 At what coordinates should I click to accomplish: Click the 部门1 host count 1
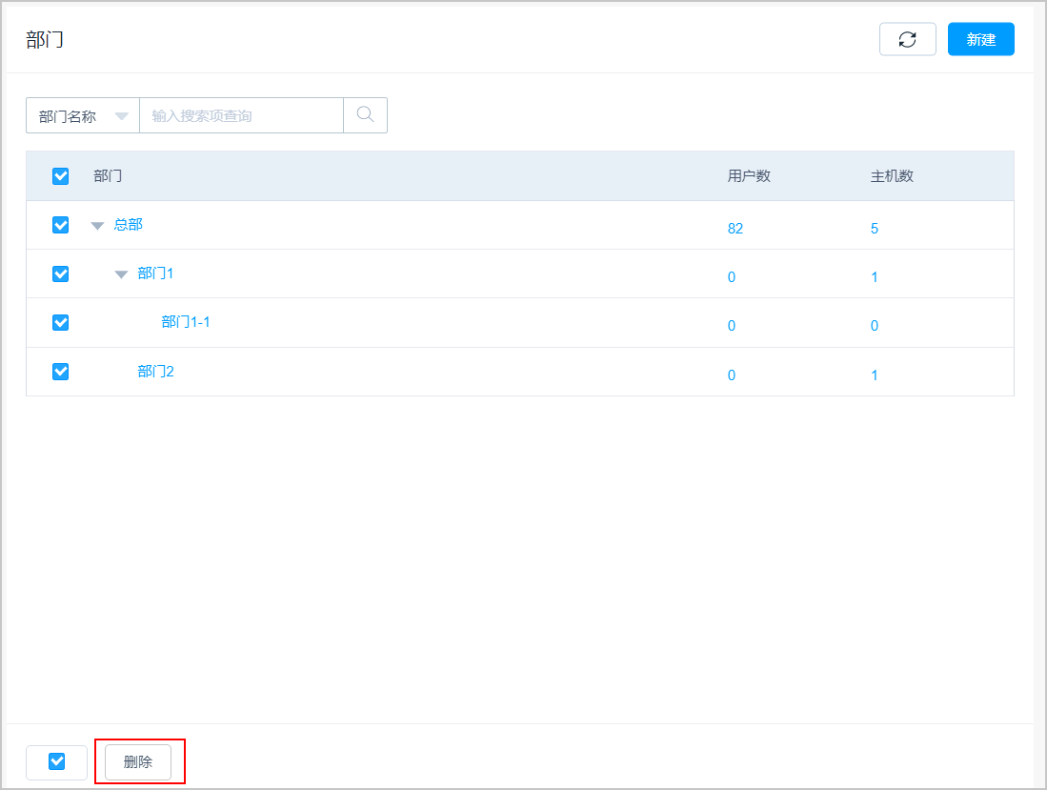pyautogui.click(x=874, y=277)
